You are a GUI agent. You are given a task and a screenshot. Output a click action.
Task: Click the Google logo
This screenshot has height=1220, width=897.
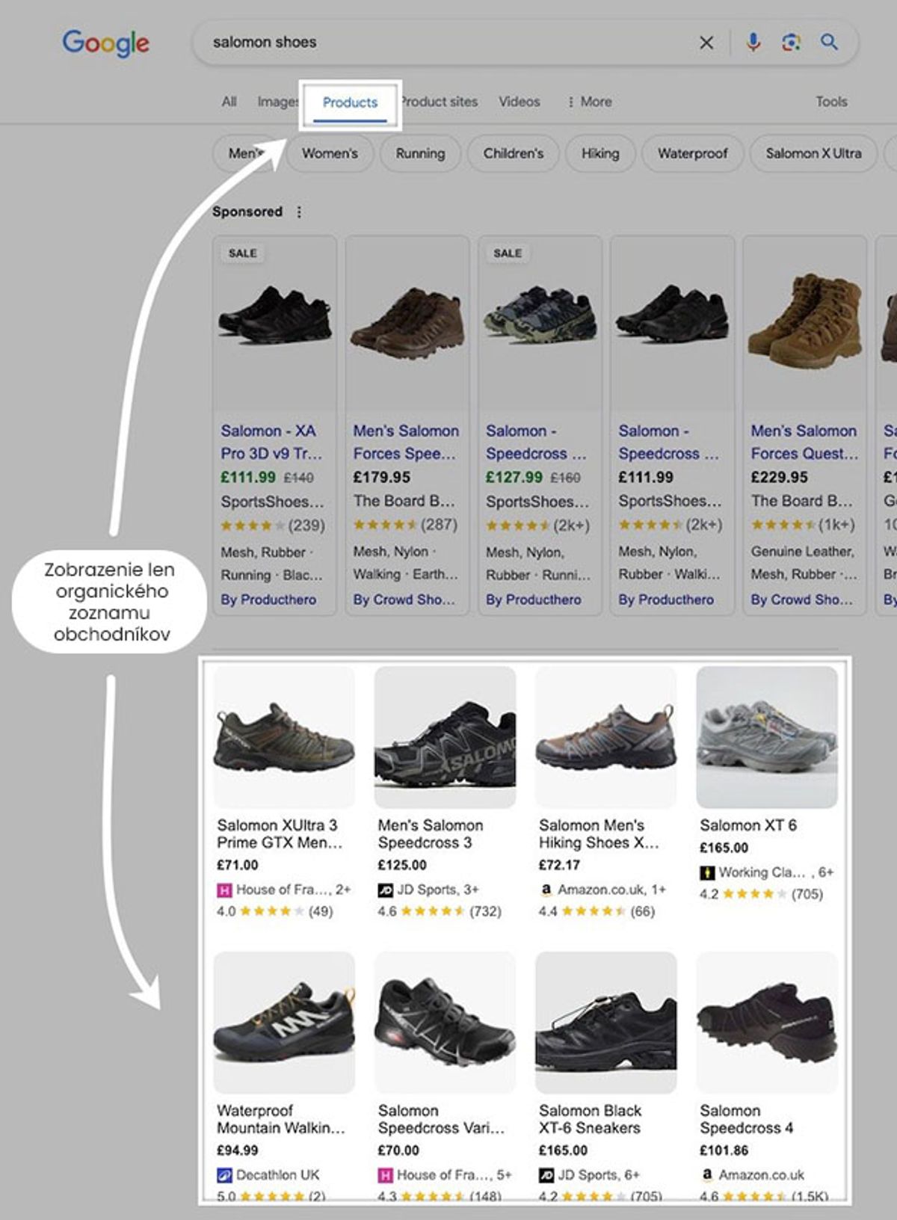[105, 43]
